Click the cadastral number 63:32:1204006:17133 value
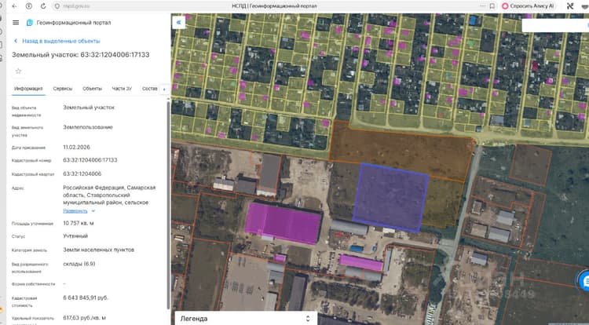The height and width of the screenshot is (325, 589). tap(90, 160)
